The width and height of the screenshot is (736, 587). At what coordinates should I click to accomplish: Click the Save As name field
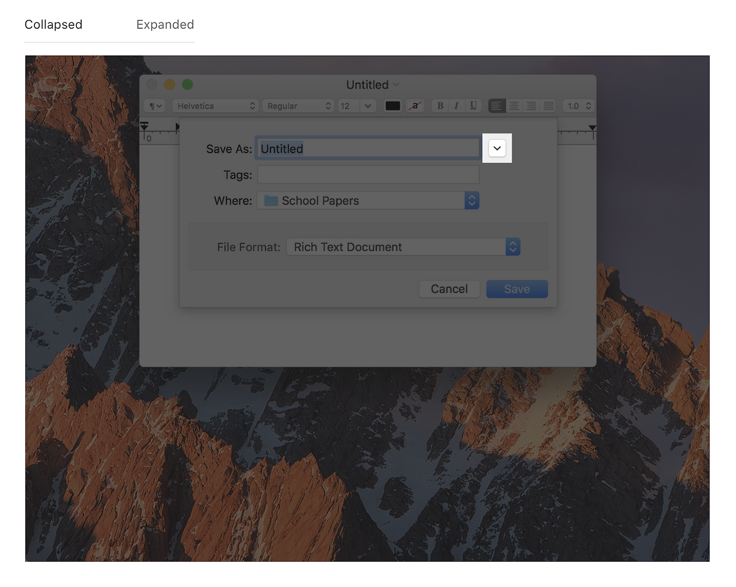[x=368, y=149]
